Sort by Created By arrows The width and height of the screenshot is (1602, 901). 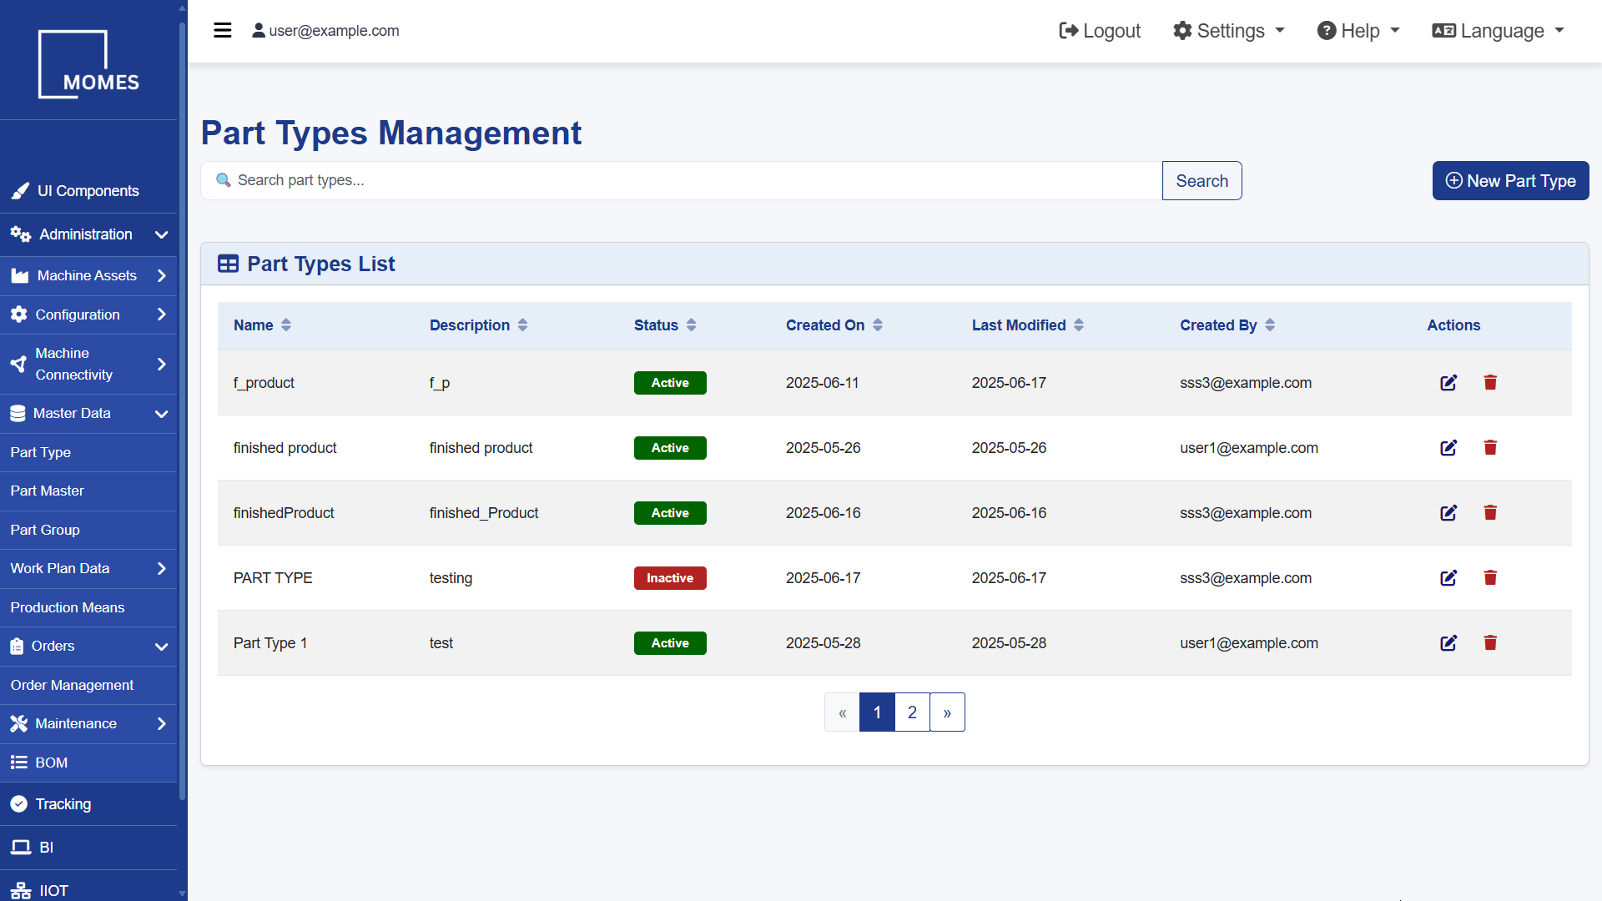1270,325
